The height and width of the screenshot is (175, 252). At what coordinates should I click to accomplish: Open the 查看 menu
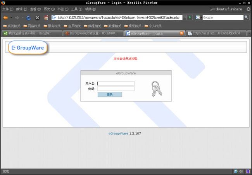point(35,9)
